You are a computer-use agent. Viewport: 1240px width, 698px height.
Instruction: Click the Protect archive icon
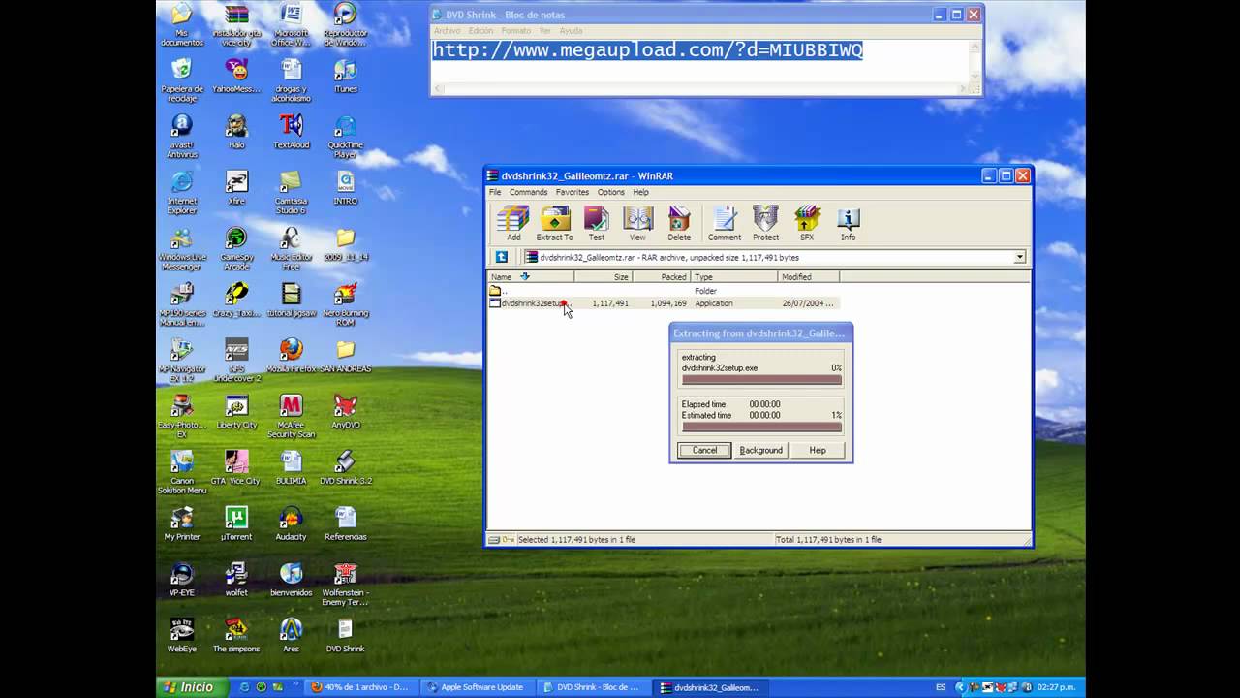click(x=765, y=223)
